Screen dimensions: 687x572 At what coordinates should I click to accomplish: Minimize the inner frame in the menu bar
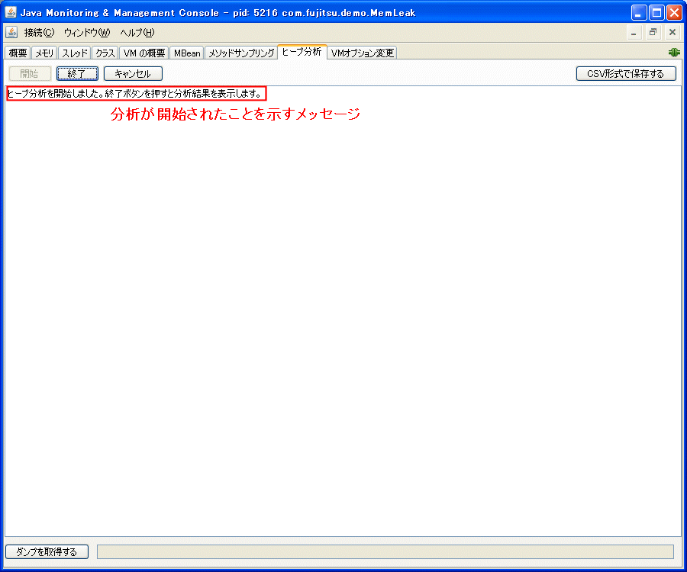tap(634, 32)
